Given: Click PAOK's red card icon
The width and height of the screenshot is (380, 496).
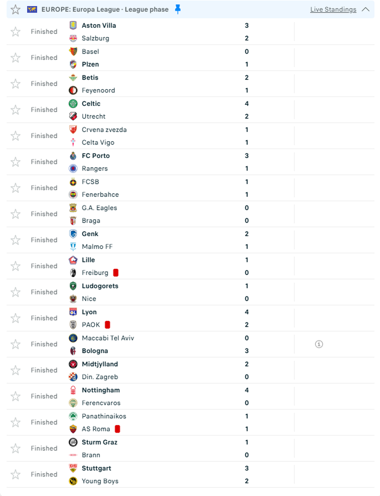Looking at the screenshot, I should click(x=108, y=324).
